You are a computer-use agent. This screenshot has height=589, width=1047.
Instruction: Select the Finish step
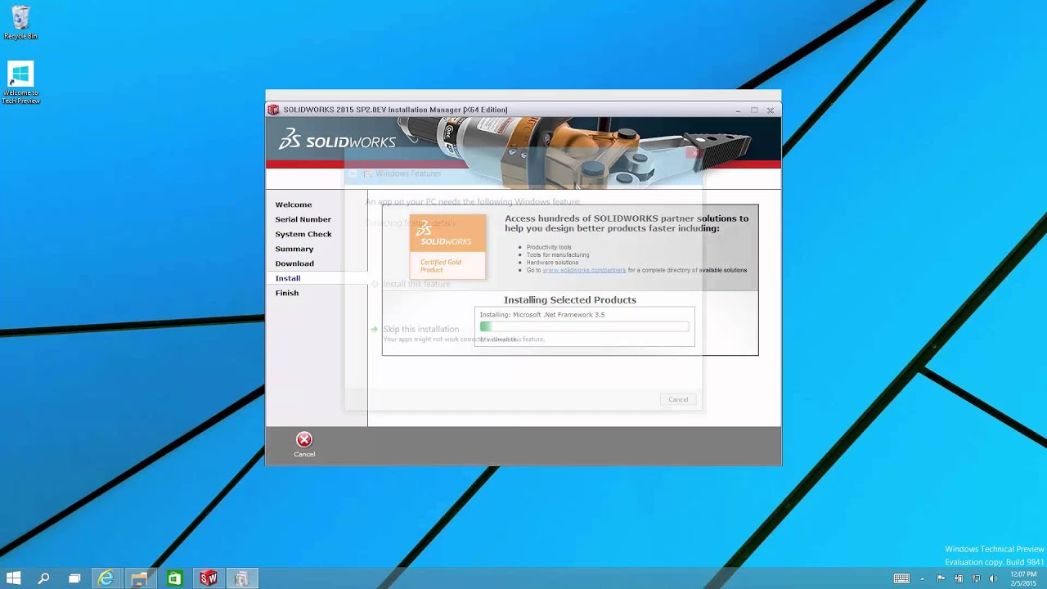coord(287,293)
